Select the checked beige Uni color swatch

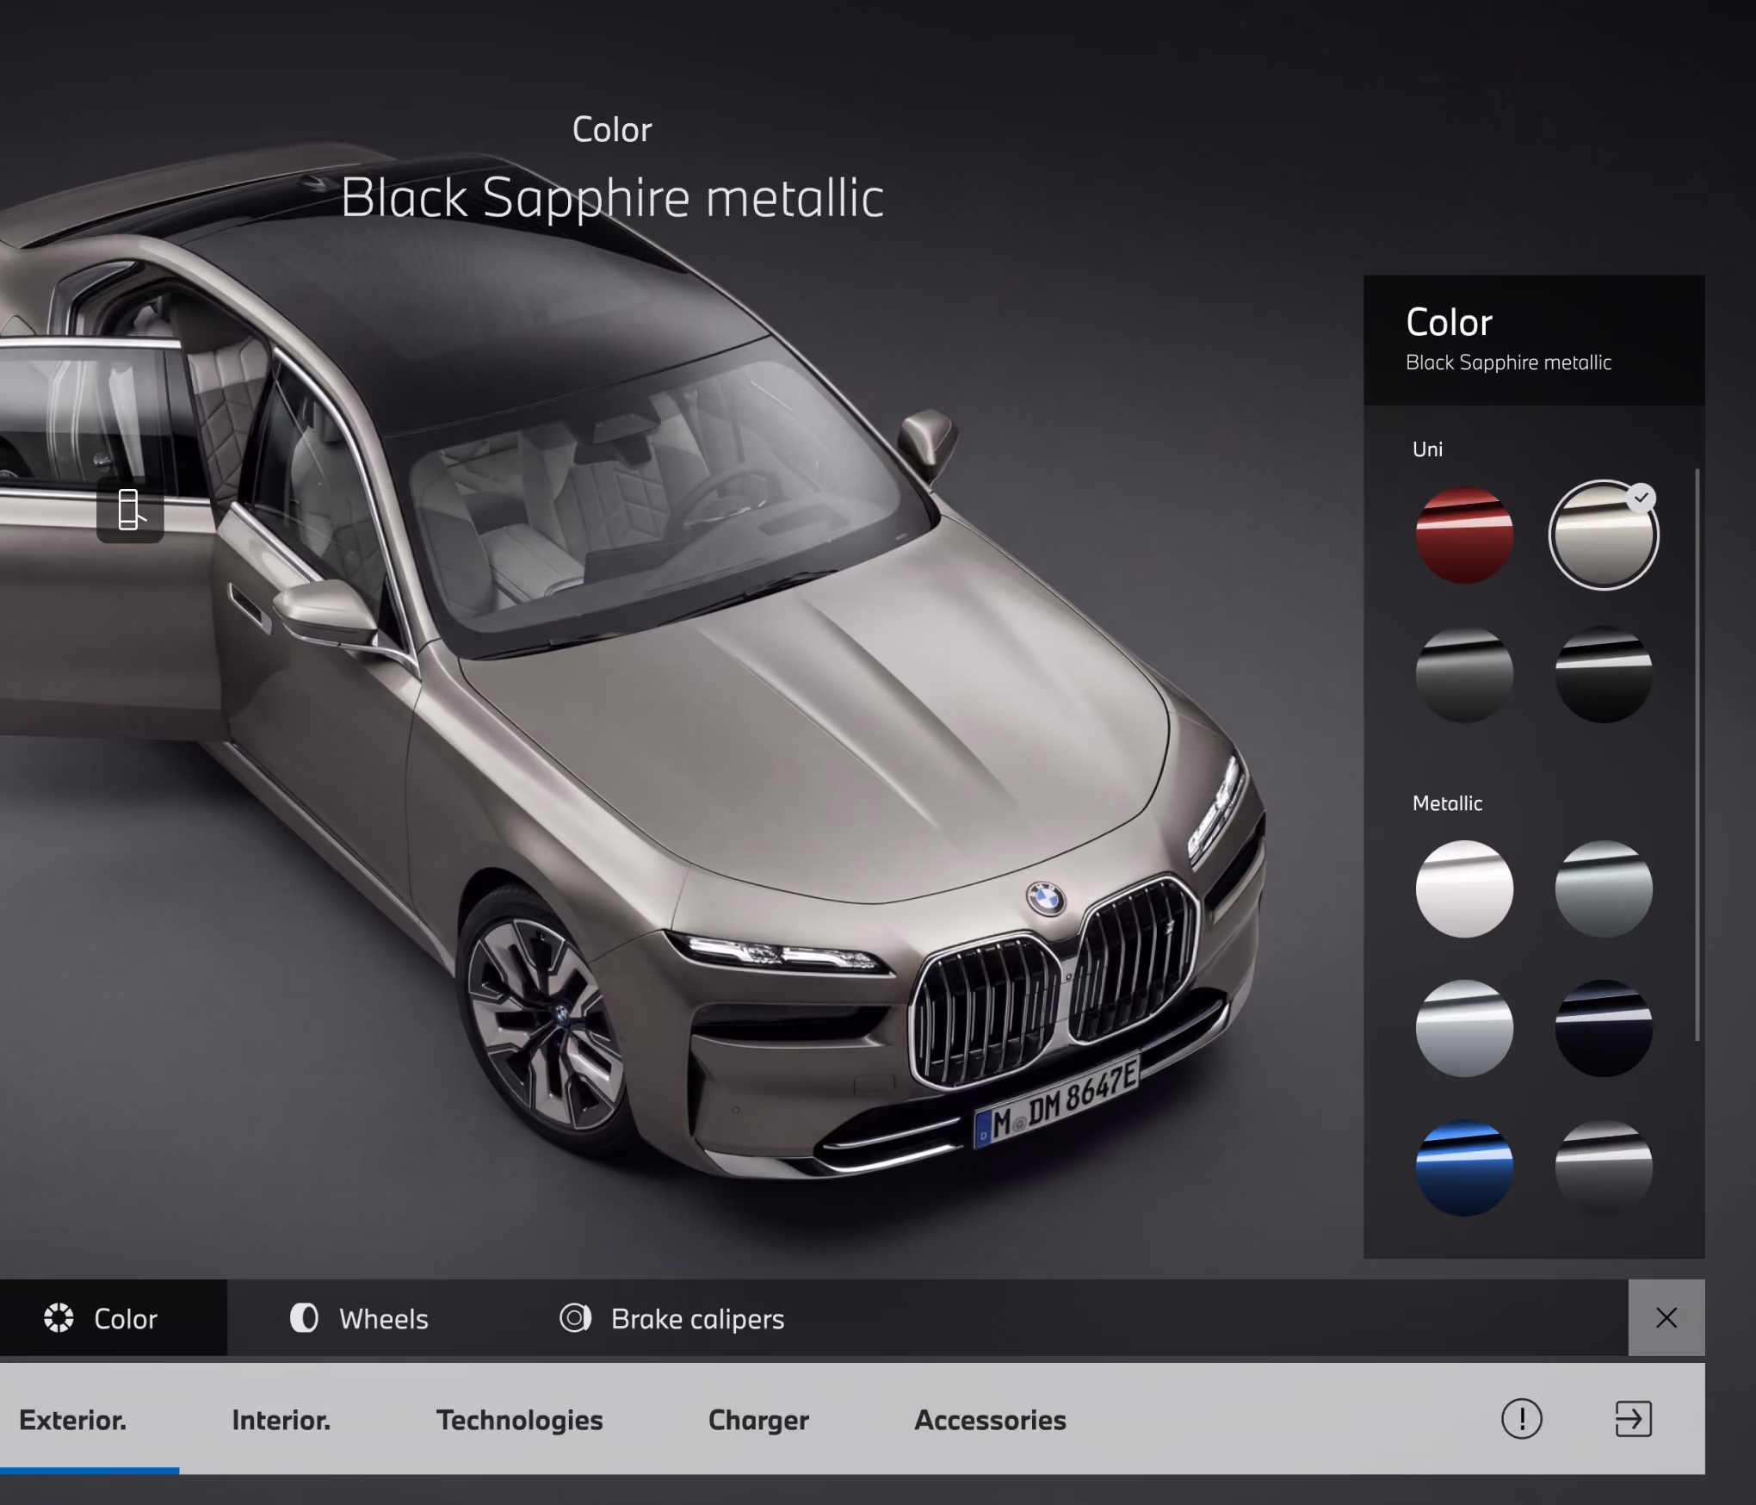point(1603,536)
